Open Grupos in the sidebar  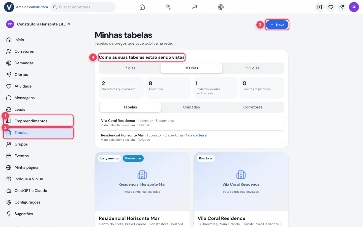tap(38, 144)
